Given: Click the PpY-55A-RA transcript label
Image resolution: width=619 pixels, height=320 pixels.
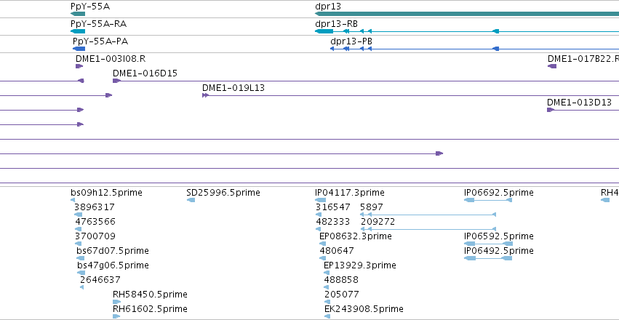Looking at the screenshot, I should tap(99, 24).
